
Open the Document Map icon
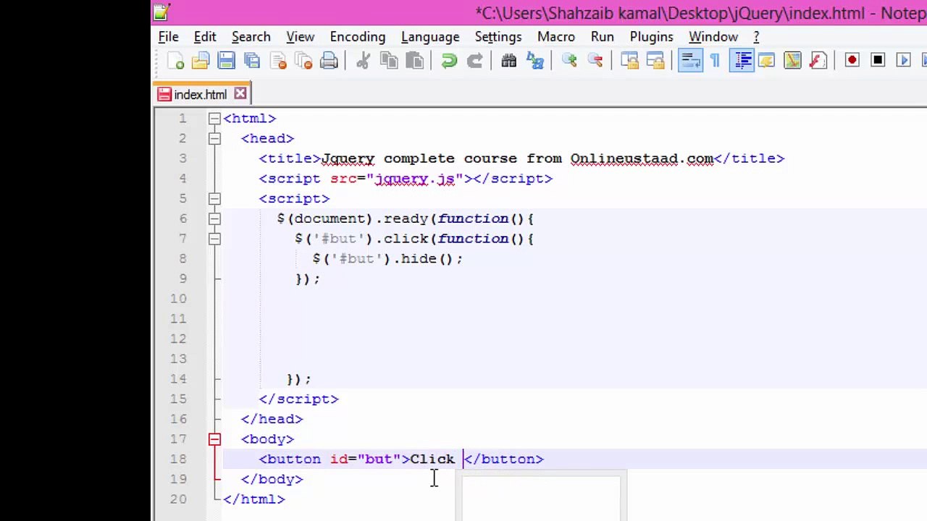coord(792,62)
